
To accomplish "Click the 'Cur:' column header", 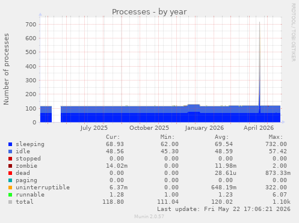I will click(x=113, y=137).
